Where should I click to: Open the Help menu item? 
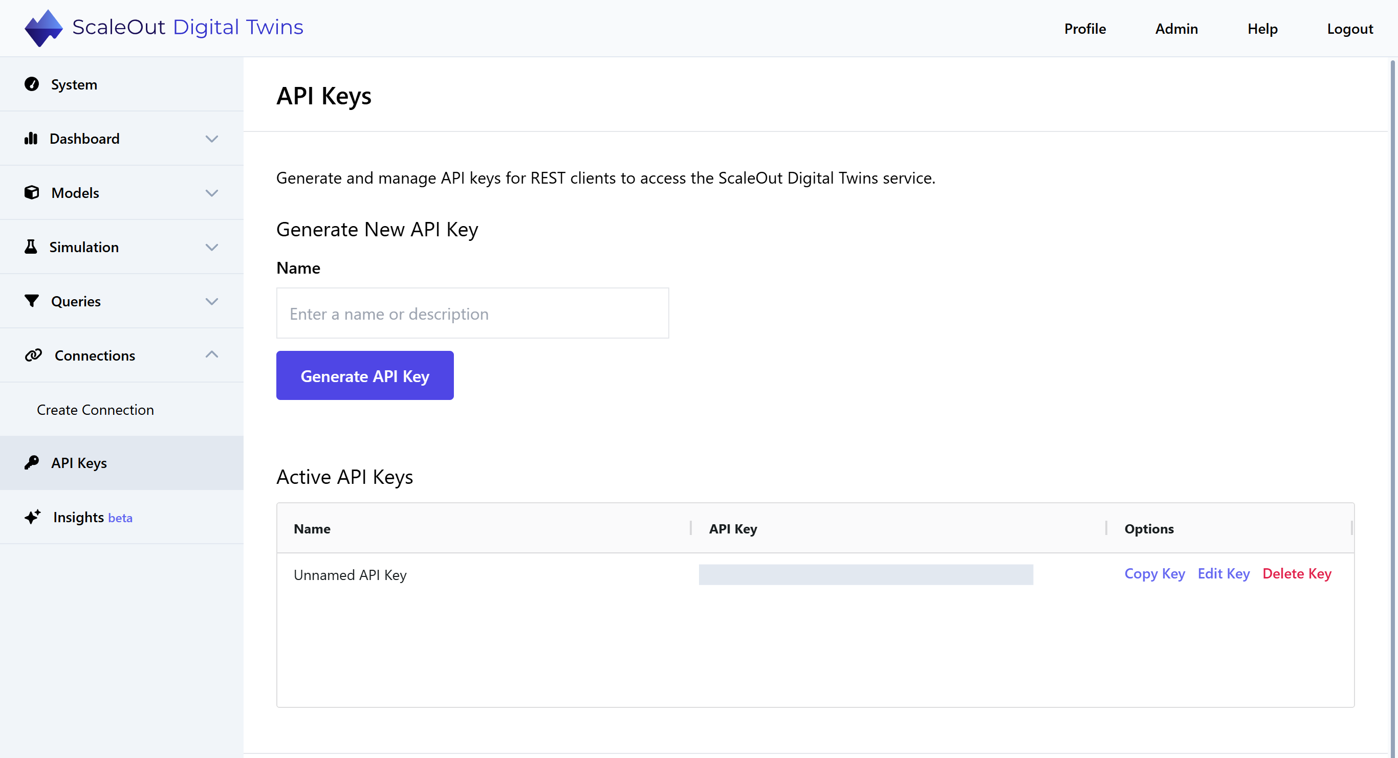tap(1262, 29)
